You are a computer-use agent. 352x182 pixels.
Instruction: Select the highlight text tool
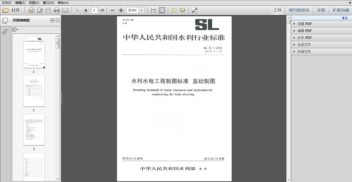click(x=183, y=10)
